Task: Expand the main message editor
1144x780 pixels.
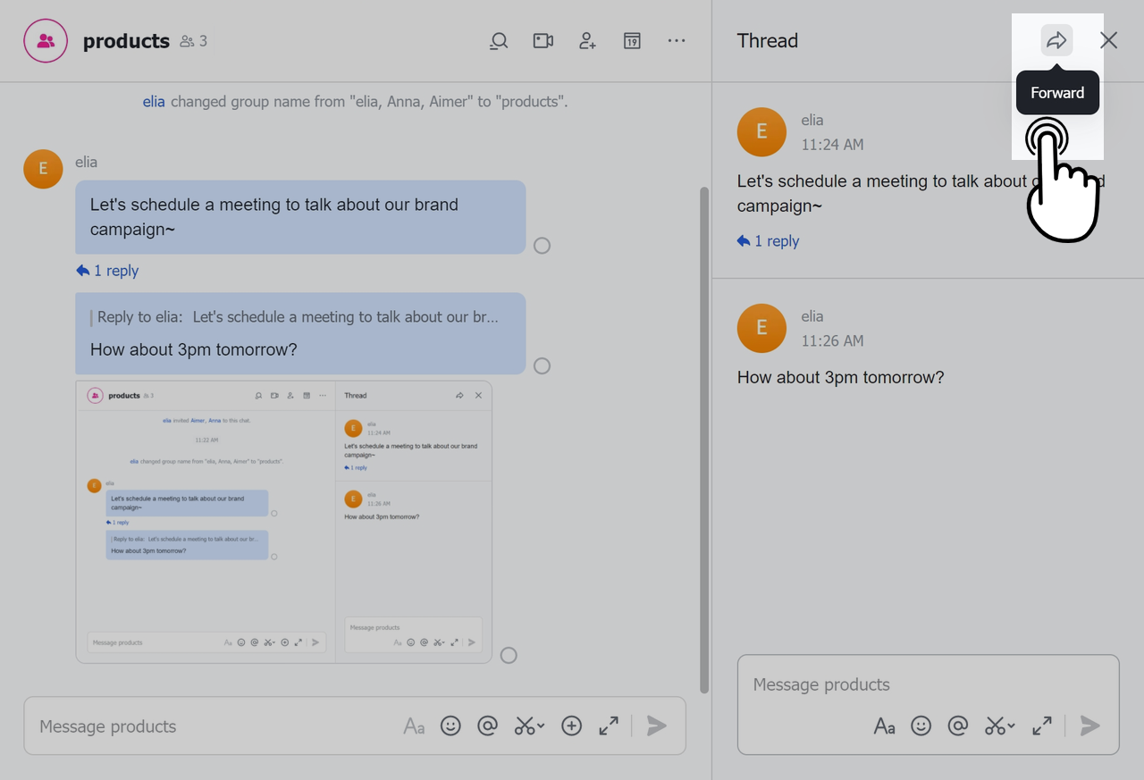Action: pyautogui.click(x=609, y=725)
